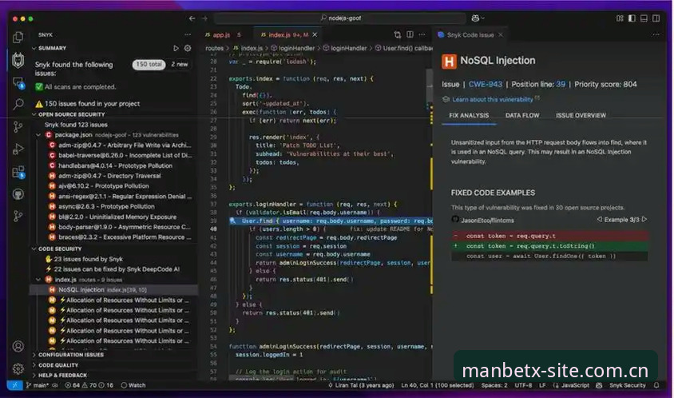Select the Snyk Code Issue tab
Image resolution: width=674 pixels, height=398 pixels.
(470, 35)
